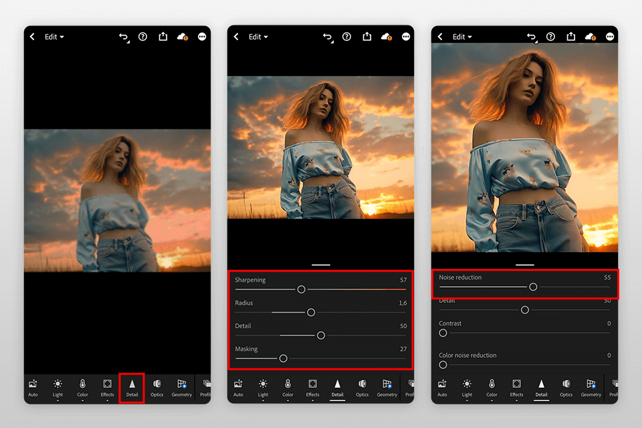Screen dimensions: 642x428
Task: Open Edit dropdown in right phone
Action: click(462, 37)
